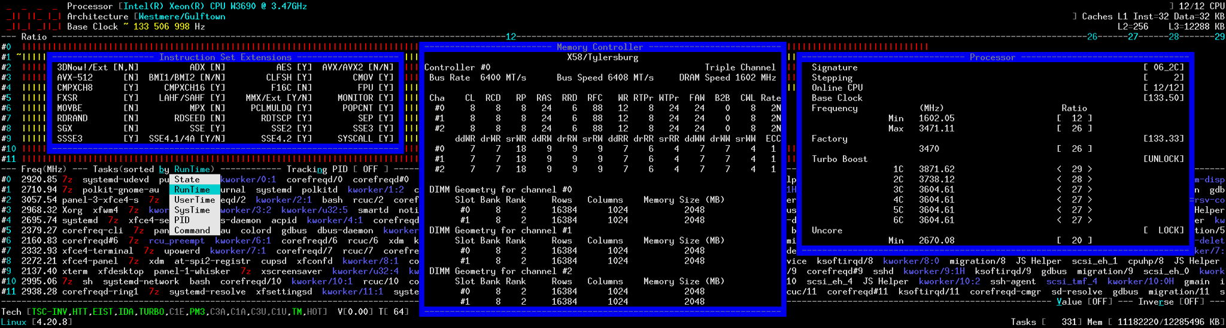Click core #11 frequency 2938.28
This screenshot has width=1226, height=328.
tap(39, 292)
